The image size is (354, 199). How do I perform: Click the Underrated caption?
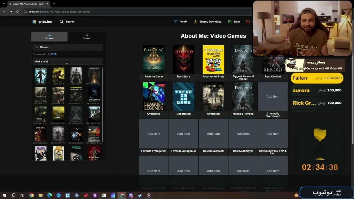(x=184, y=114)
